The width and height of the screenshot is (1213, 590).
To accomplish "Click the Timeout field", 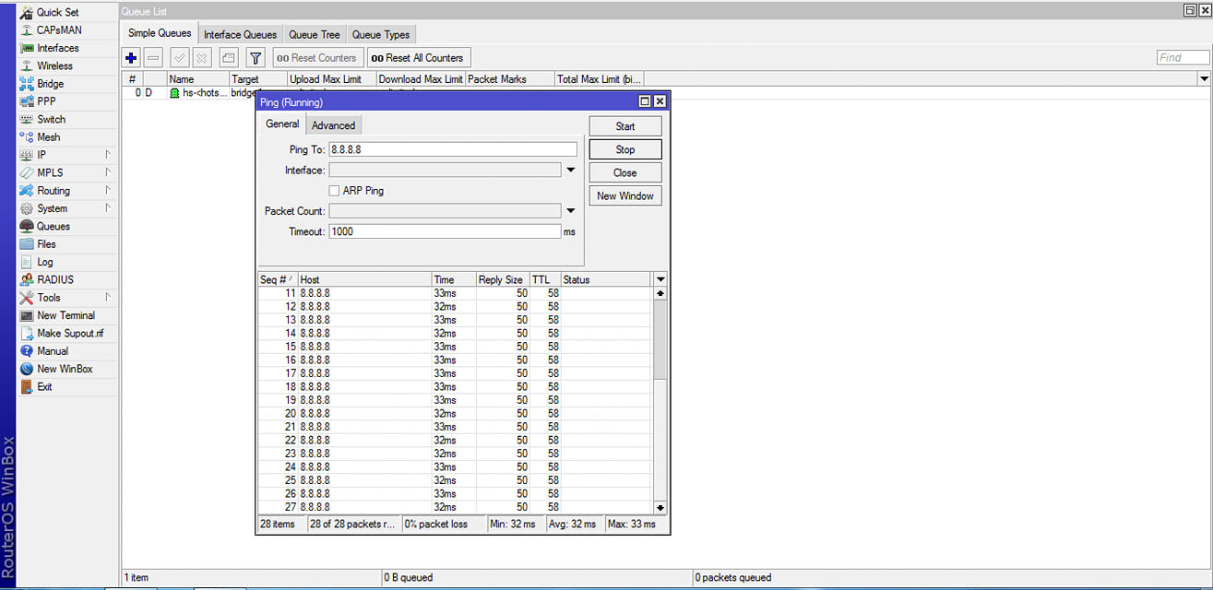I will 445,231.
